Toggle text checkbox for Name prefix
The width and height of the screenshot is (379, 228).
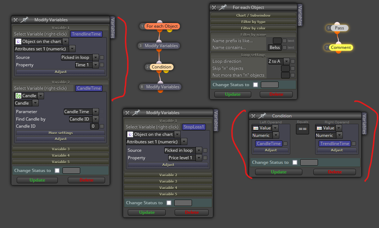point(285,41)
